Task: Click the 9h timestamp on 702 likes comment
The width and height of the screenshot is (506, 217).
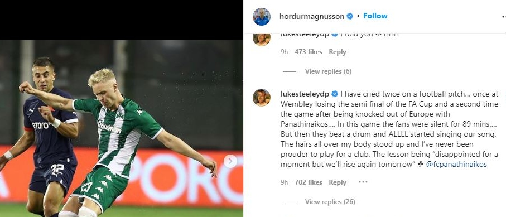Action: [284, 182]
